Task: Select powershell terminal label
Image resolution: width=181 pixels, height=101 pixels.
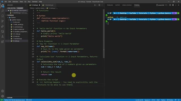Action: pos(160,5)
